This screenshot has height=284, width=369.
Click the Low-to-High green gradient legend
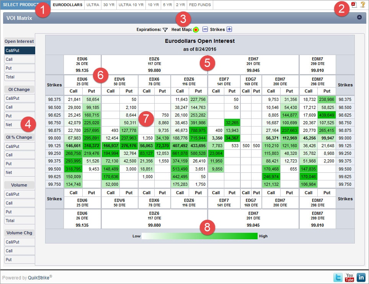click(x=199, y=236)
